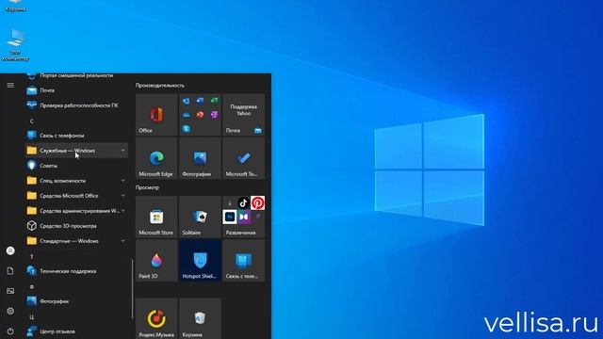Open the Microsoft To Do tile
The image size is (603, 339).
[243, 158]
